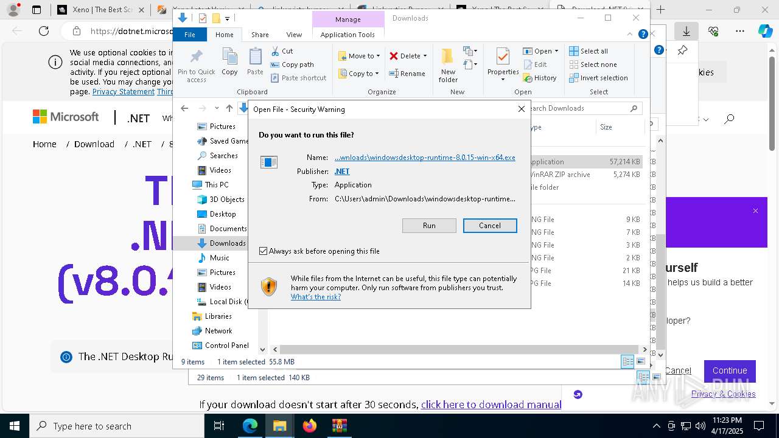The image size is (779, 438).
Task: Click the Explorer ribbon Help icon
Action: [643, 35]
